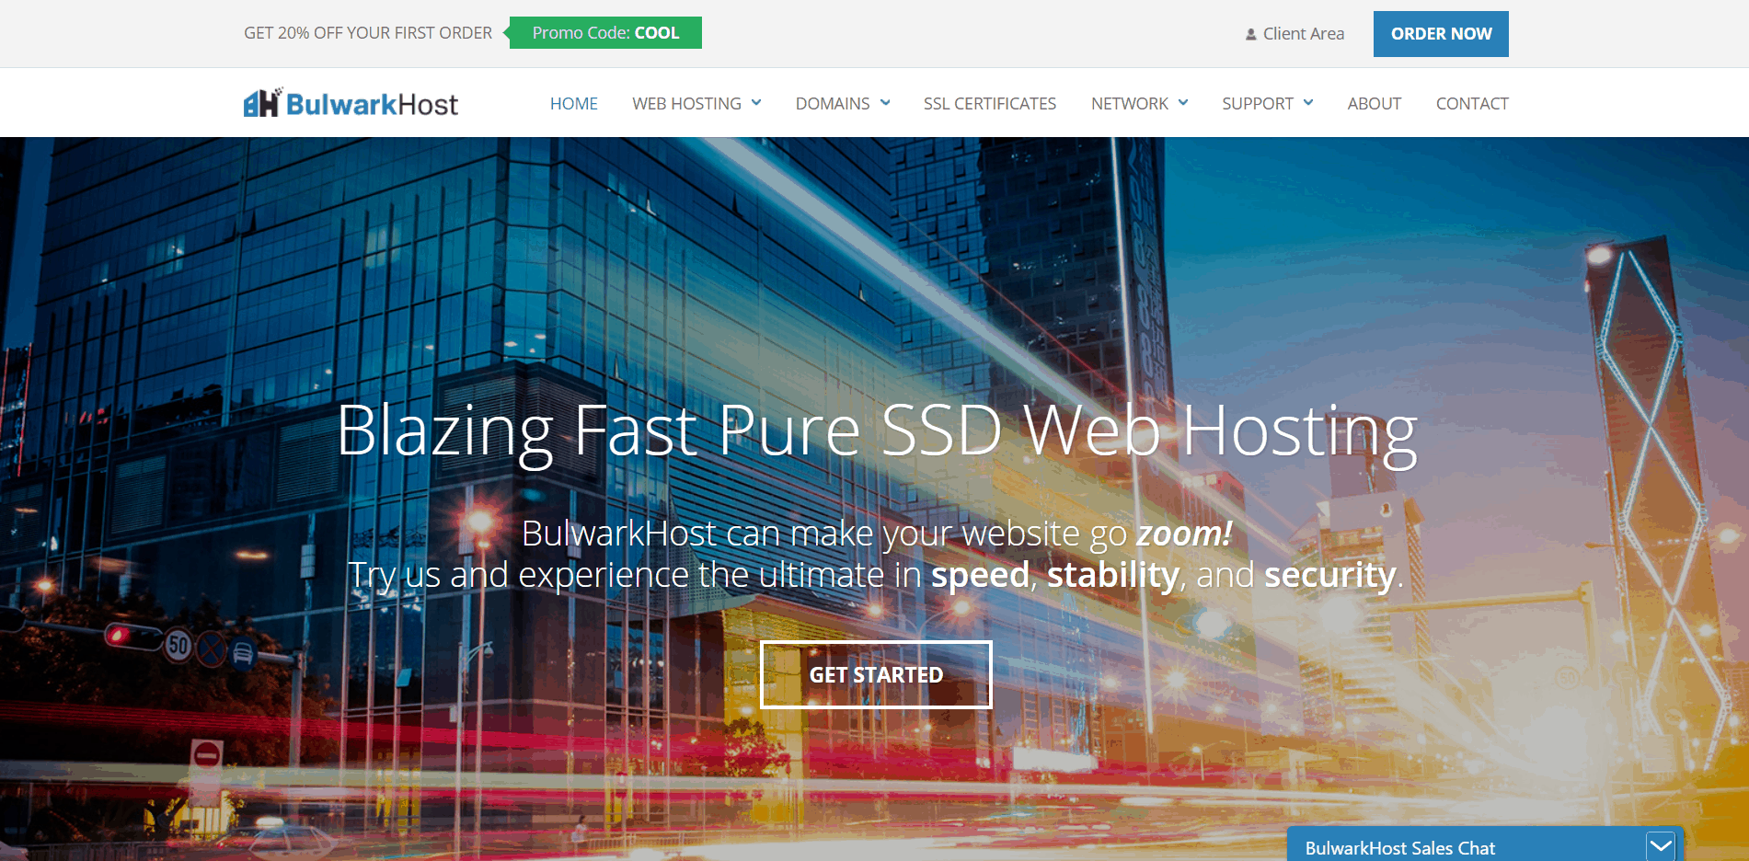Expand the Network dropdown arrow

coord(1183,102)
